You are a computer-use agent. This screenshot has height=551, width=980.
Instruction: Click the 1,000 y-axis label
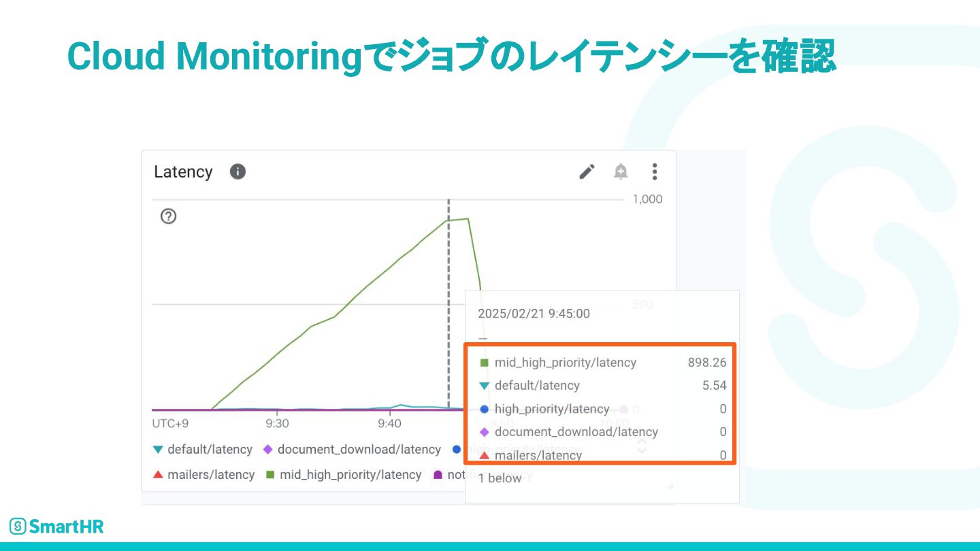647,199
